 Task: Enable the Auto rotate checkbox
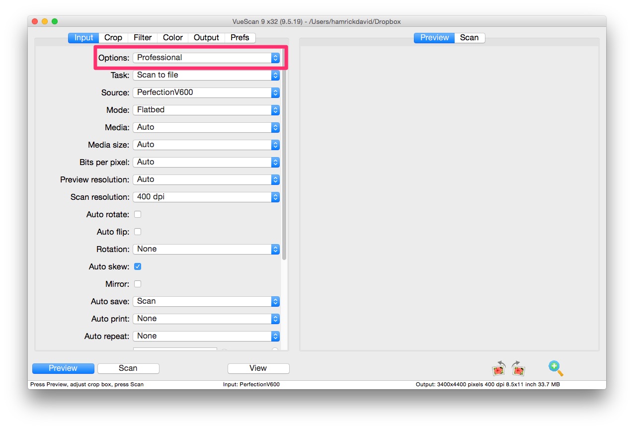pyautogui.click(x=138, y=214)
